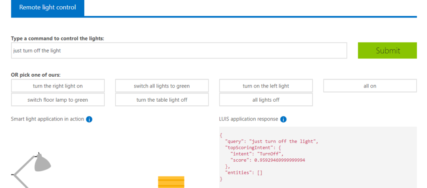The width and height of the screenshot is (427, 188).
Task: Click the green Submit button
Action: pos(387,50)
